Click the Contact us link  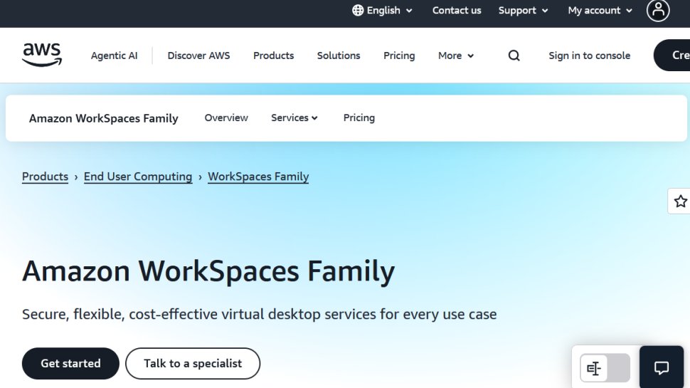[x=457, y=10]
